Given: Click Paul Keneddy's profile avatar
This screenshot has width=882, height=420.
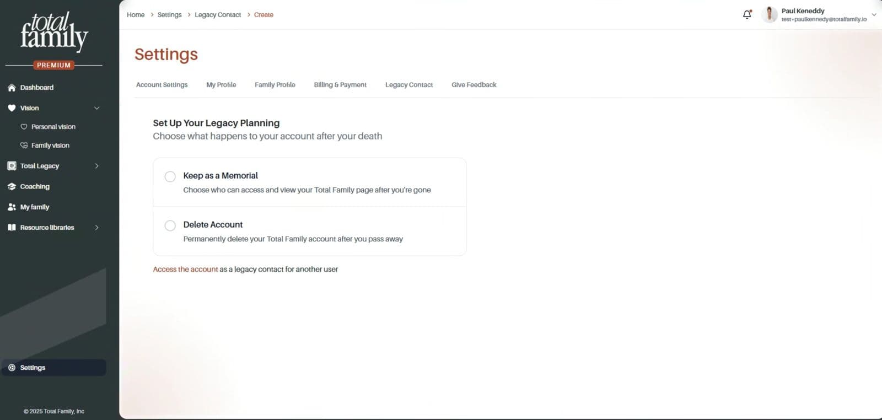Looking at the screenshot, I should (769, 14).
